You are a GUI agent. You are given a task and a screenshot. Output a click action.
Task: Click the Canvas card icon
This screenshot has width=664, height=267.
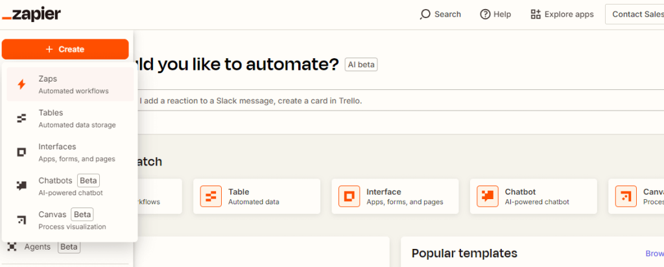pos(626,197)
